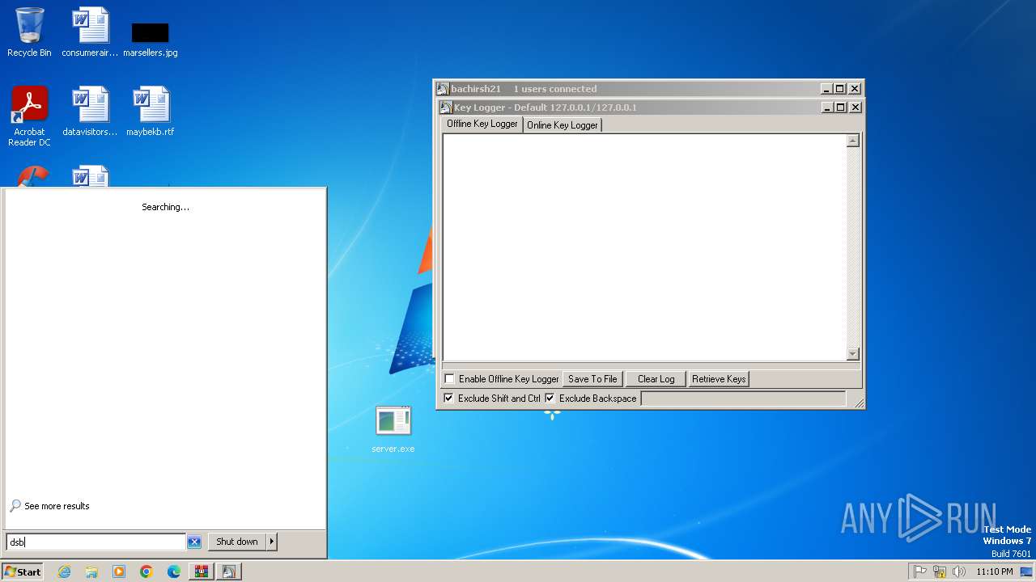The width and height of the screenshot is (1036, 582).
Task: Open the Action Center flag tray icon
Action: click(x=920, y=571)
